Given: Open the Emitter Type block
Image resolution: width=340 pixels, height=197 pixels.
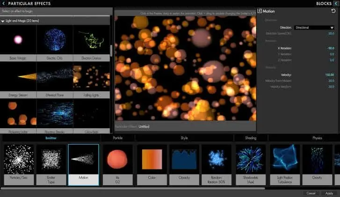Looking at the screenshot, I should [51, 165].
